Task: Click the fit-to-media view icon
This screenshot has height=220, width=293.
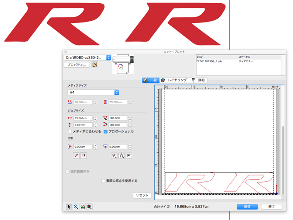Action: tap(82, 207)
